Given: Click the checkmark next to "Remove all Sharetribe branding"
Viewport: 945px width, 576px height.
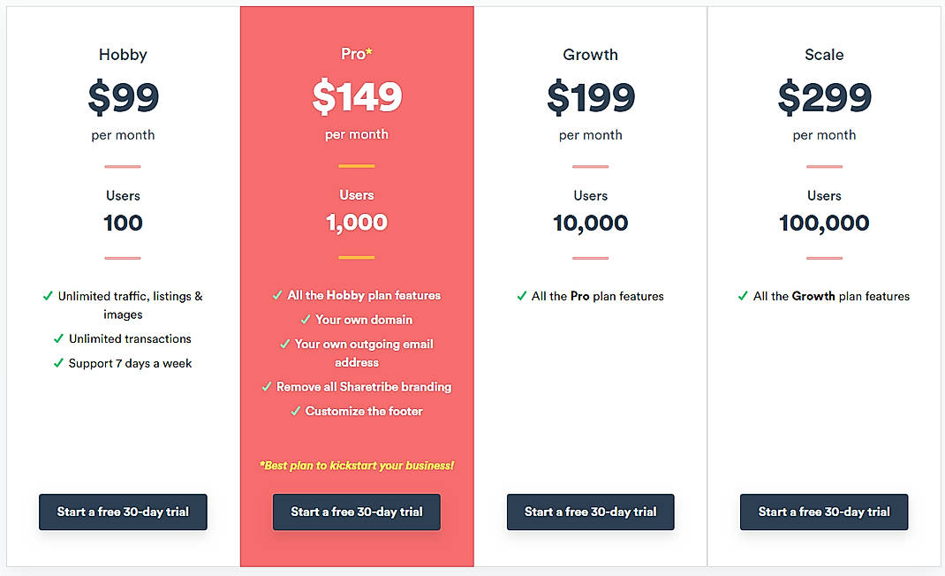Looking at the screenshot, I should click(266, 386).
